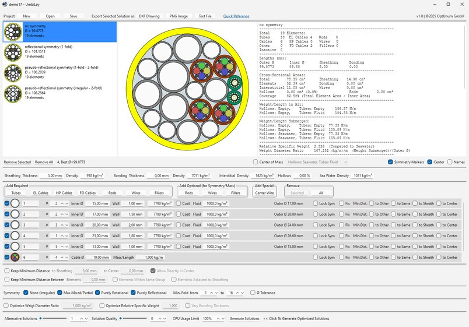Click the New project button
Viewport: 469px width, 327px height.
[x=27, y=16]
